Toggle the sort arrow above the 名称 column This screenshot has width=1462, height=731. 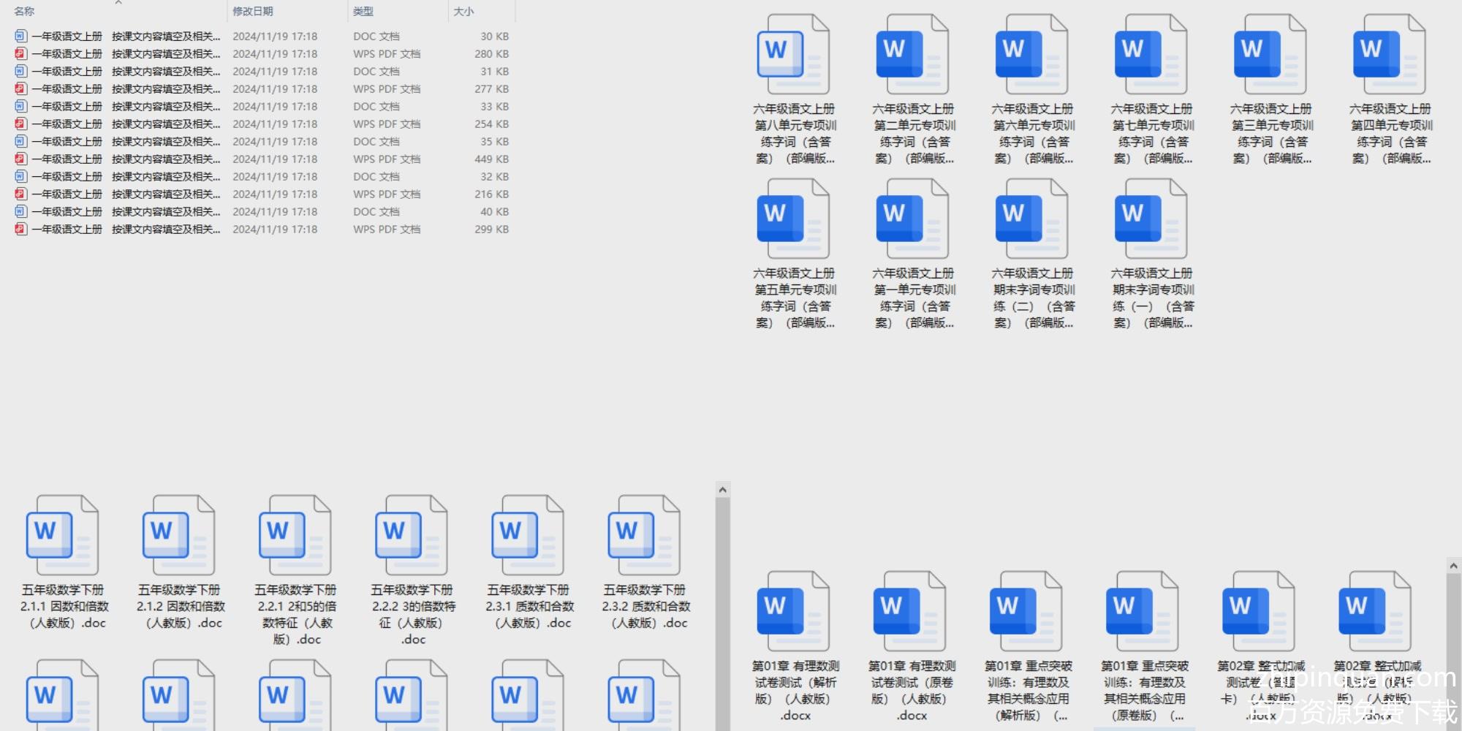coord(118,3)
